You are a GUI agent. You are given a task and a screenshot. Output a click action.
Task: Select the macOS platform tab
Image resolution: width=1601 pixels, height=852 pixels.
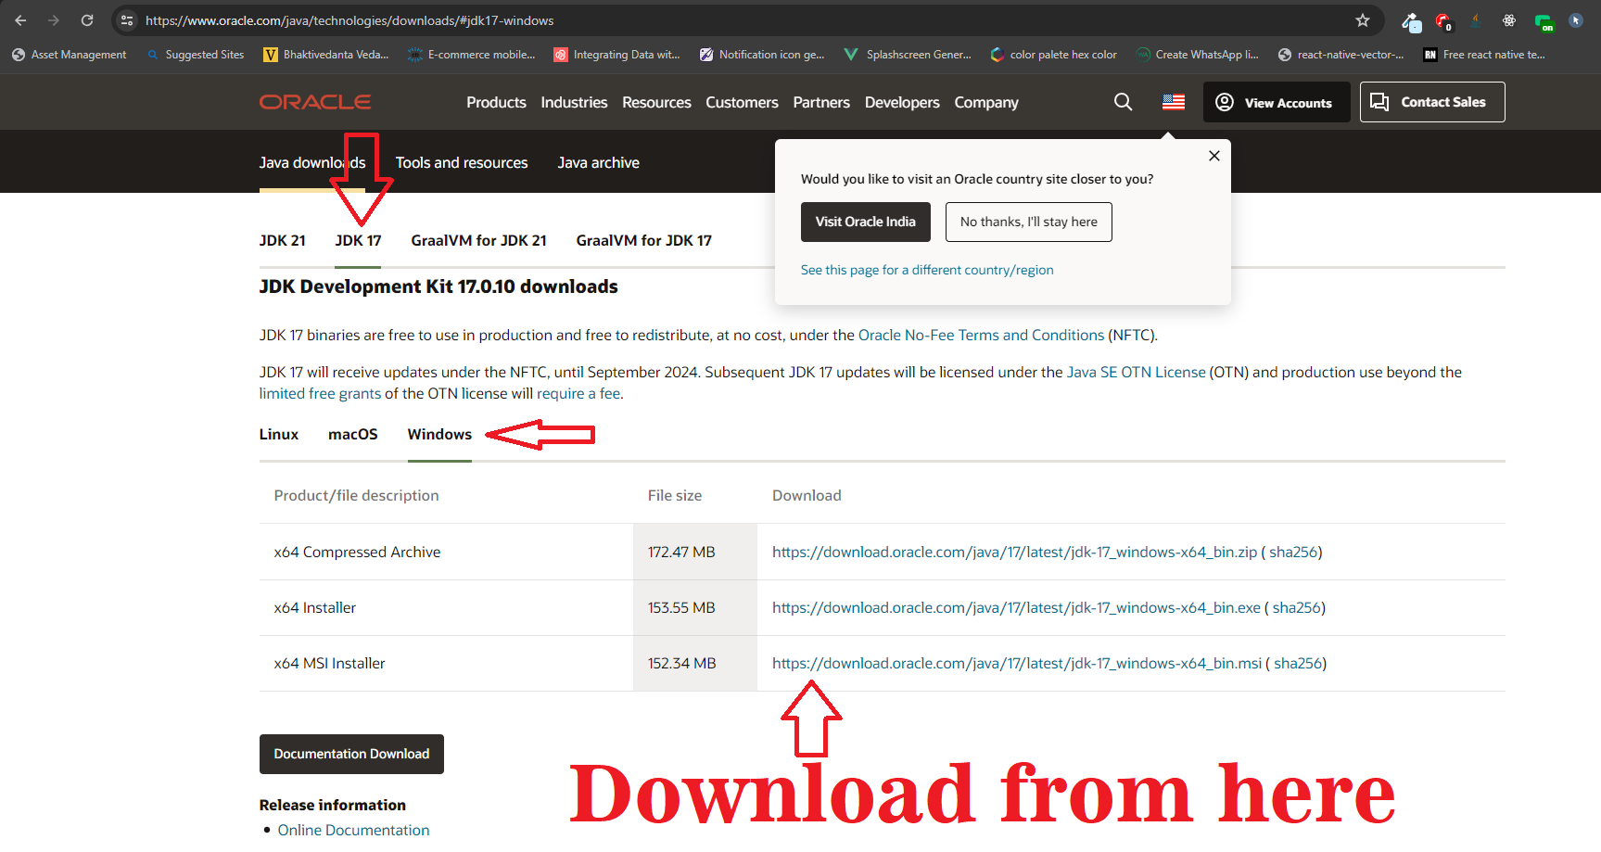[352, 434]
